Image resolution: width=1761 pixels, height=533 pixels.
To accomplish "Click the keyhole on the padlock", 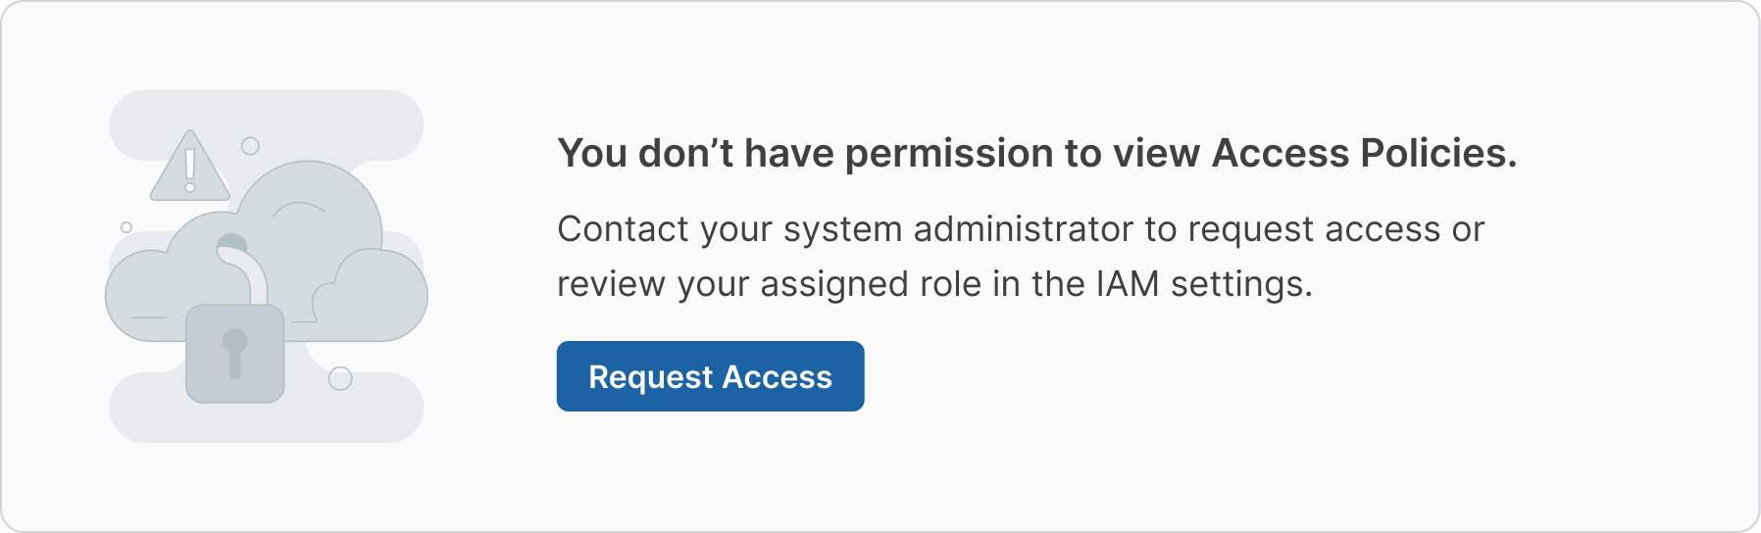I will coord(235,354).
